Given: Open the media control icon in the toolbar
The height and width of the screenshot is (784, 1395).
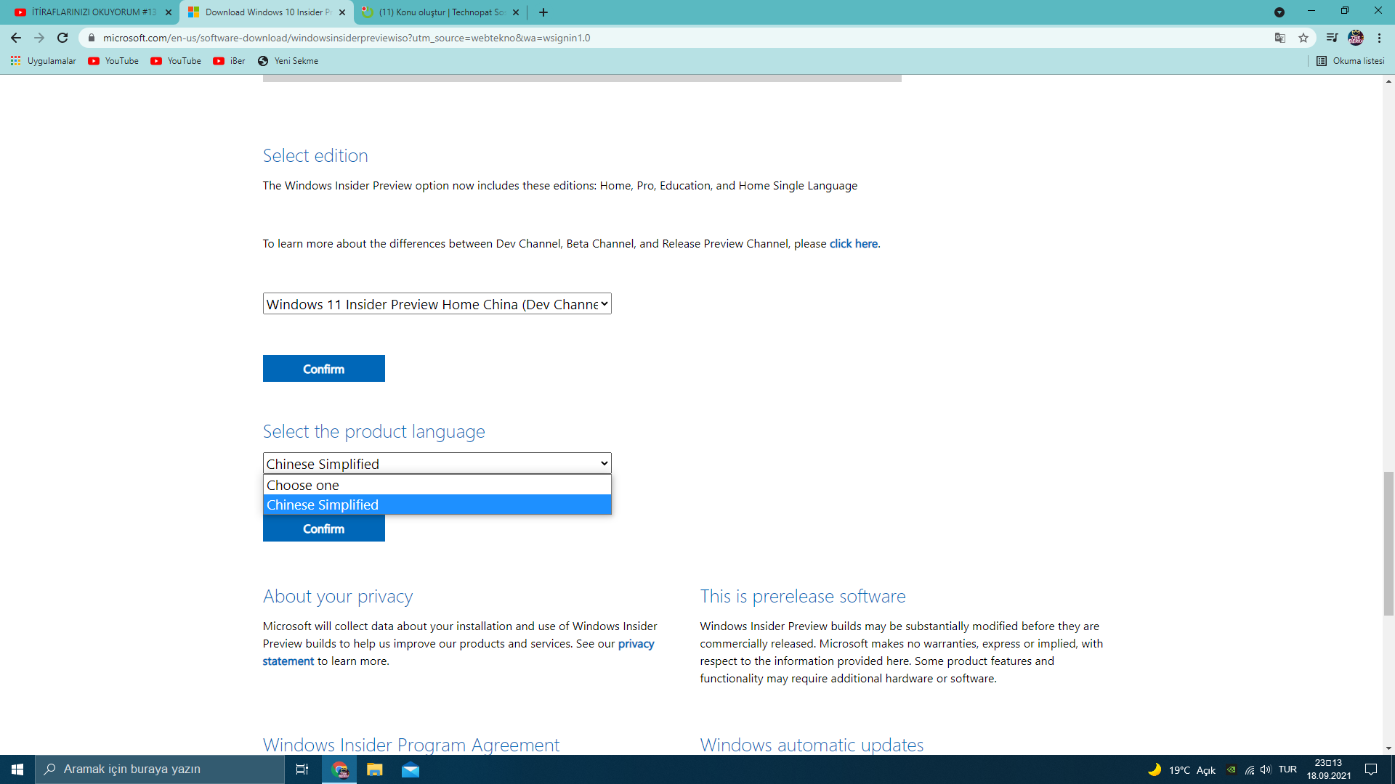Looking at the screenshot, I should click(1331, 38).
